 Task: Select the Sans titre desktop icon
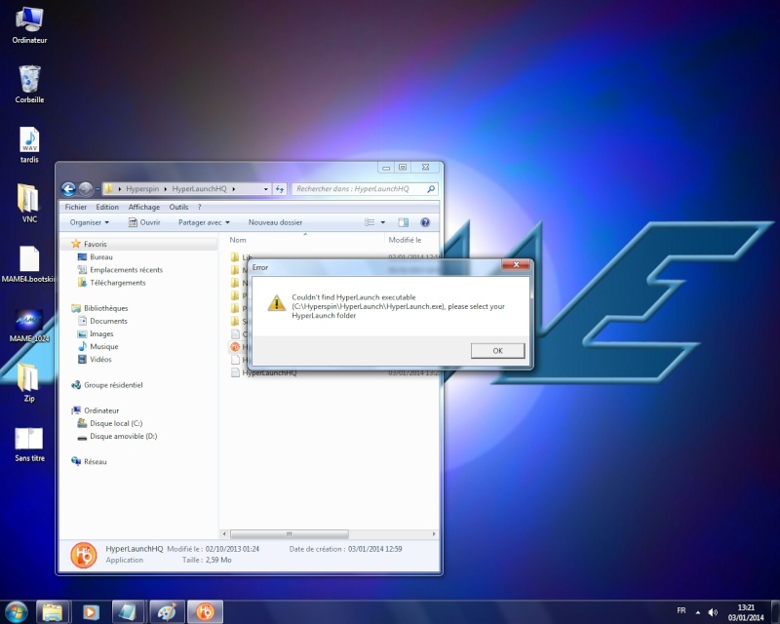[29, 445]
